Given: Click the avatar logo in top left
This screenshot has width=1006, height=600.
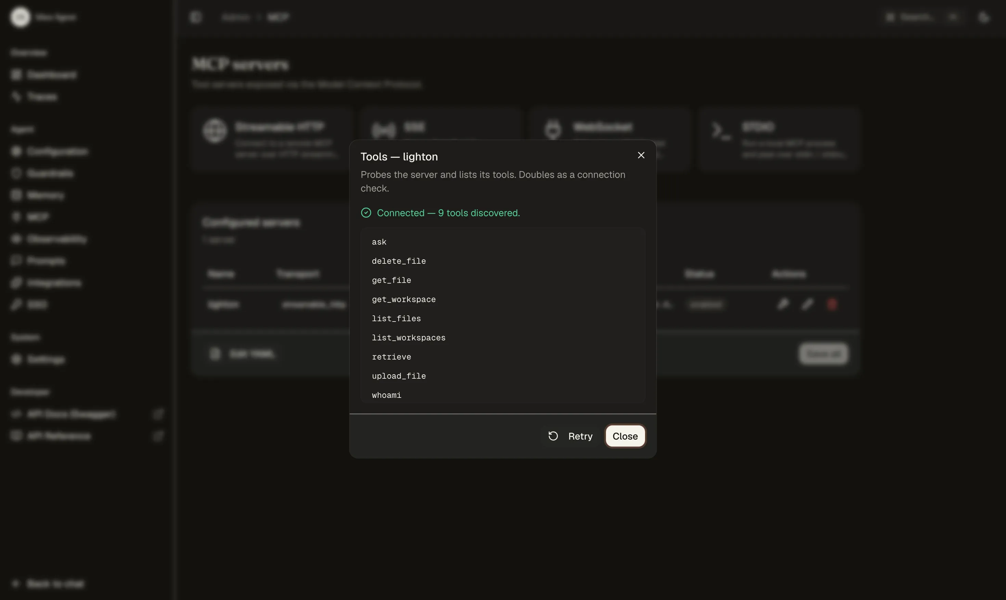Looking at the screenshot, I should [20, 17].
